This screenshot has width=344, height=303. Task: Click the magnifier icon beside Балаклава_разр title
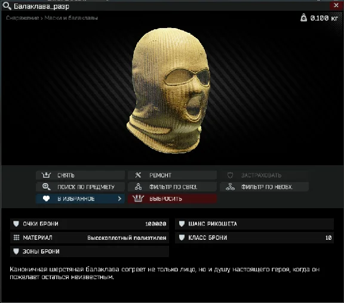[x=7, y=6]
